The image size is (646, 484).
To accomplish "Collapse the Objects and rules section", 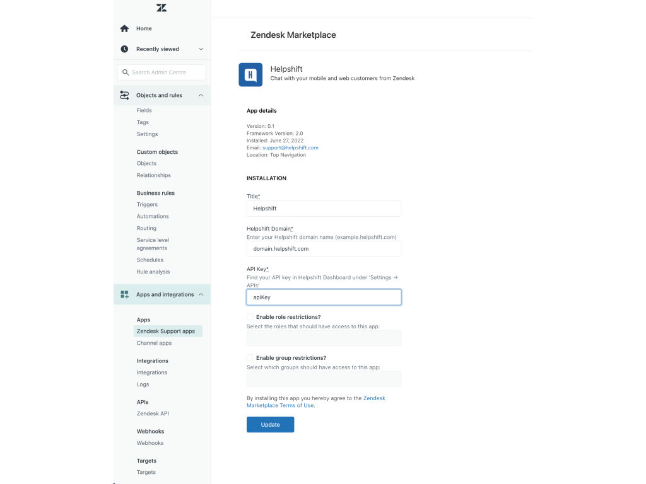I will tap(201, 95).
